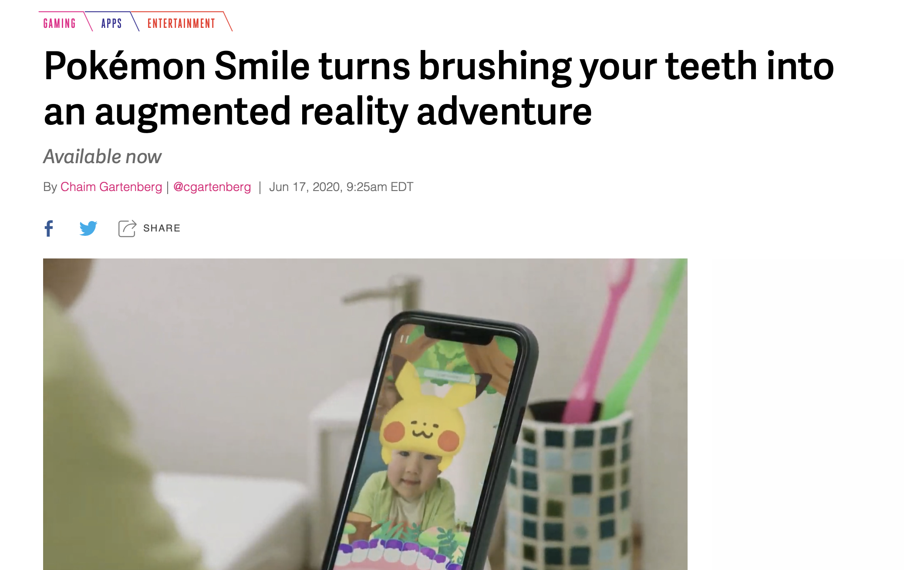Open author Chaim Gartenberg's profile
The width and height of the screenshot is (904, 570).
click(x=111, y=187)
